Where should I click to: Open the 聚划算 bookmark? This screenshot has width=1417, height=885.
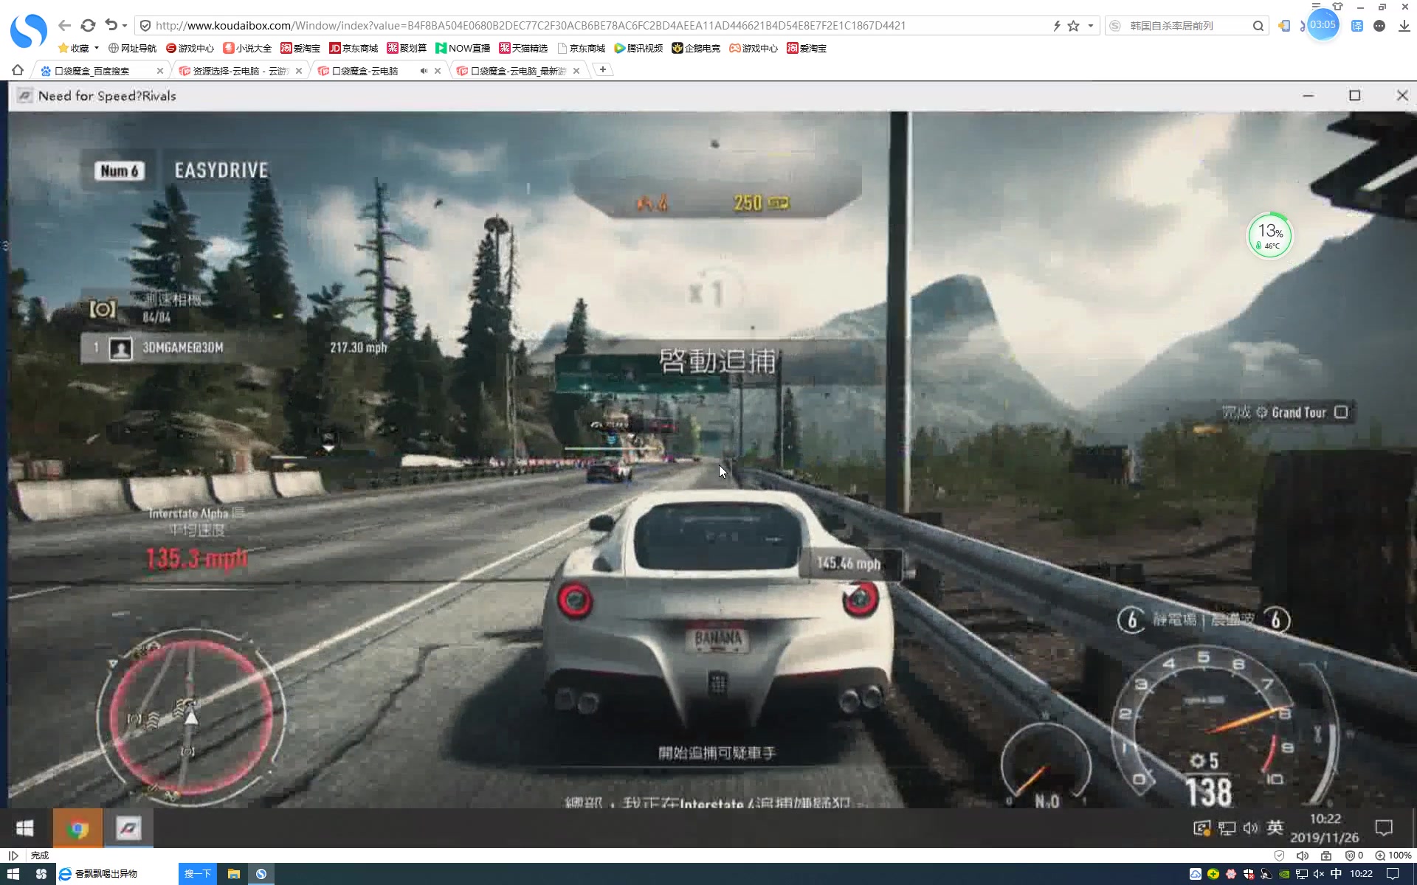[407, 48]
